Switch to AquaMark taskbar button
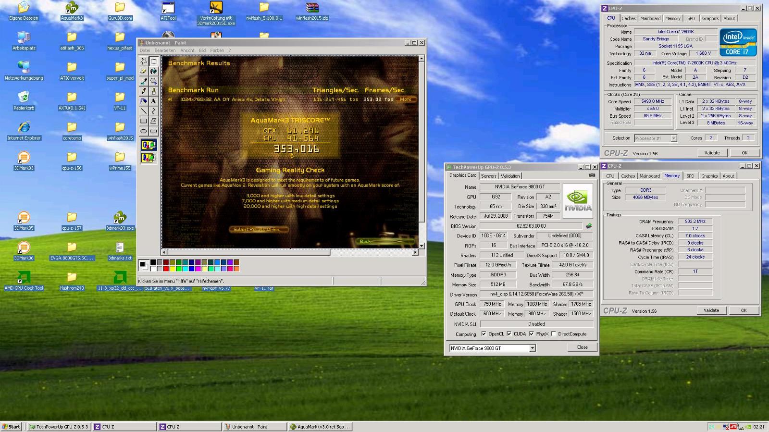 (320, 427)
